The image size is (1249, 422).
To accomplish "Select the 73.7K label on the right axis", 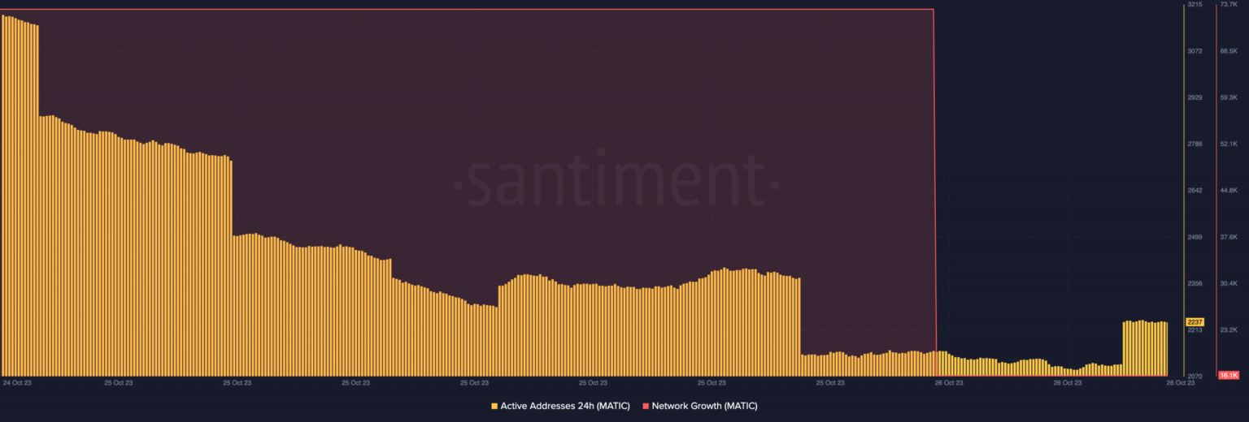I will tap(1228, 5).
